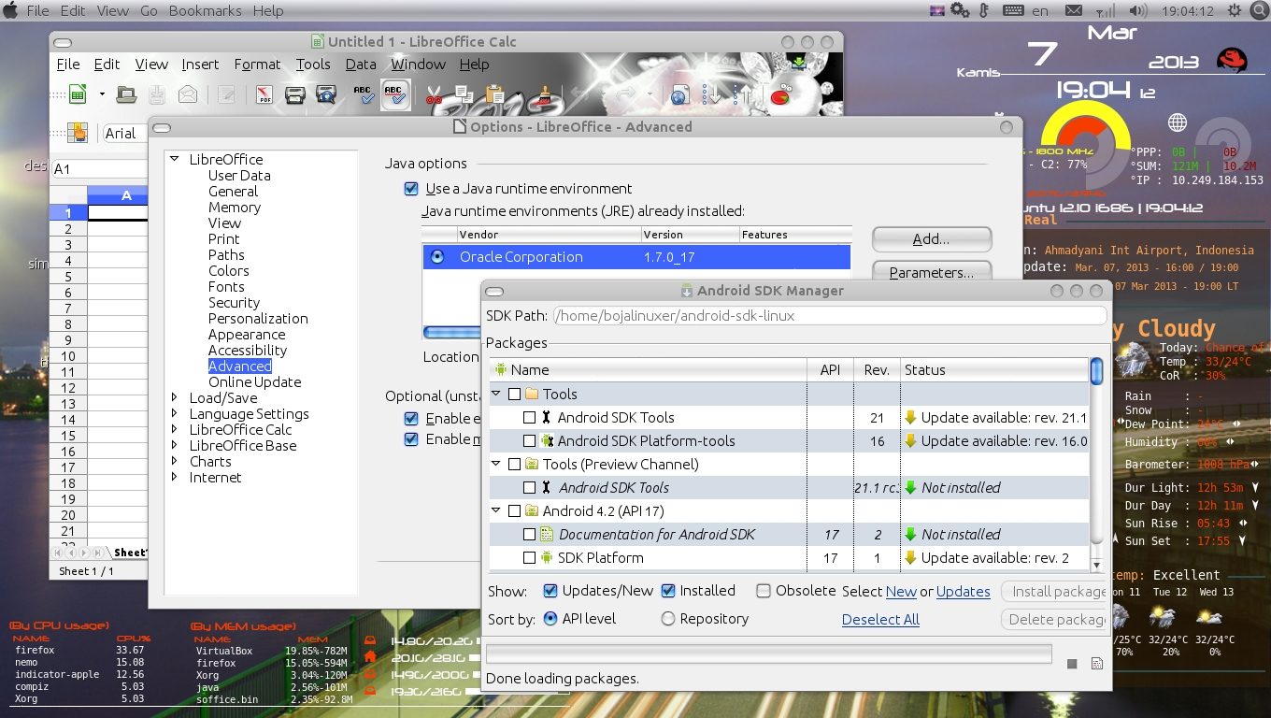Open the Tools menu in Calc
This screenshot has height=718, width=1271.
click(x=313, y=65)
